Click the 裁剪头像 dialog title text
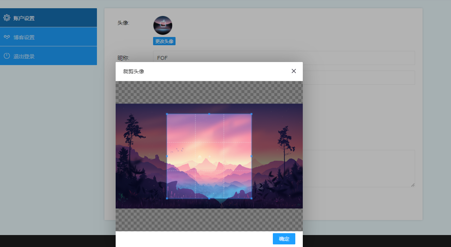The image size is (451, 247). pos(134,71)
